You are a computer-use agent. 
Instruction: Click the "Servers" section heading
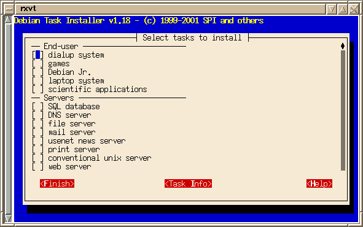click(59, 98)
